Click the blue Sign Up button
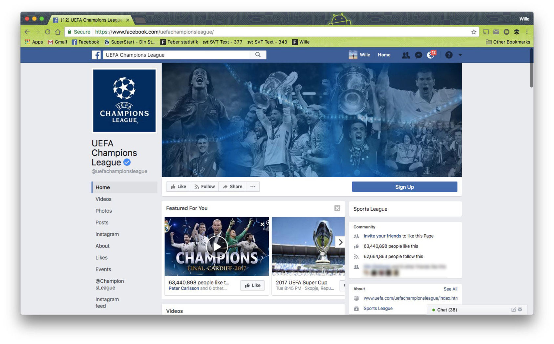This screenshot has height=344, width=554. coord(404,187)
